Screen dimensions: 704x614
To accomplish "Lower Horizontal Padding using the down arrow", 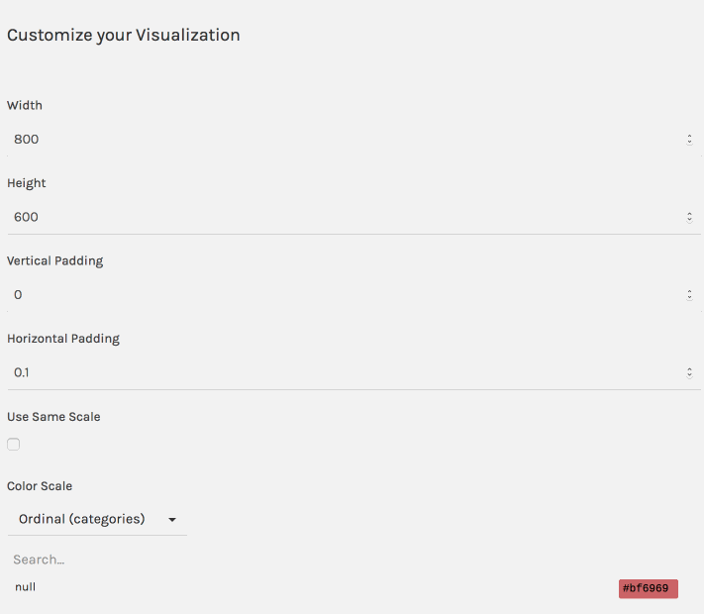I will [689, 376].
